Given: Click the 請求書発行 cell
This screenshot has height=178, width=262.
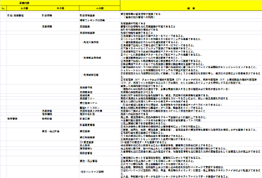Looking at the screenshot, I should pos(86,148).
